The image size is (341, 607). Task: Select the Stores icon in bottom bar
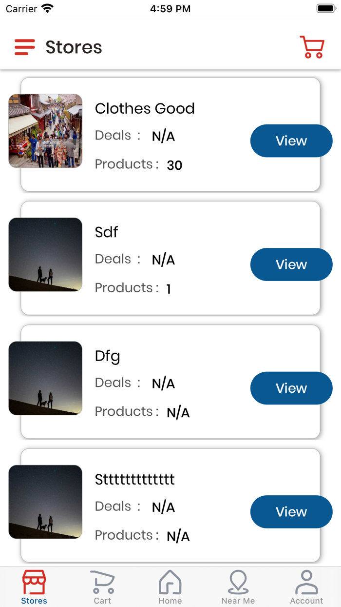point(34,582)
